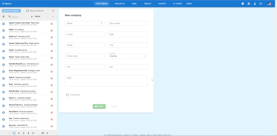This screenshot has width=277, height=136.
Task: Open the Links tab
Action: point(189,3)
